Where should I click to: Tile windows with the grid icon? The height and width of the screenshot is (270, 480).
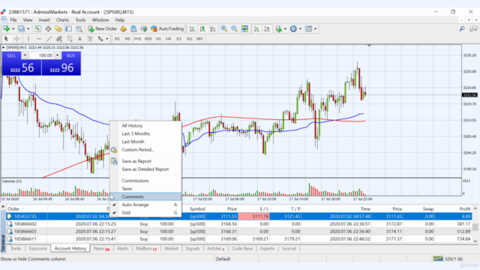[x=244, y=28]
